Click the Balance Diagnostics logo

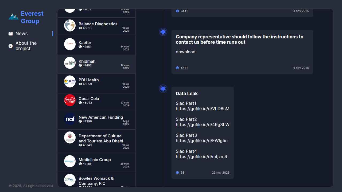(x=70, y=26)
